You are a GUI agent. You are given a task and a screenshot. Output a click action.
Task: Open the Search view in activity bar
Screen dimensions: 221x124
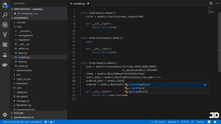(x=5, y=15)
